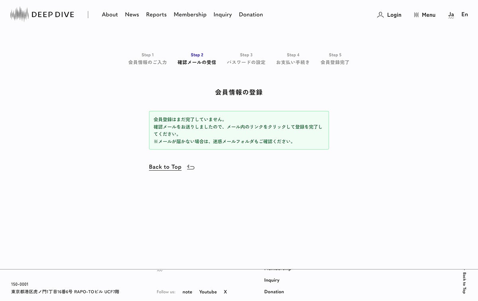Click the Login user icon
The width and height of the screenshot is (478, 301).
[x=380, y=15]
